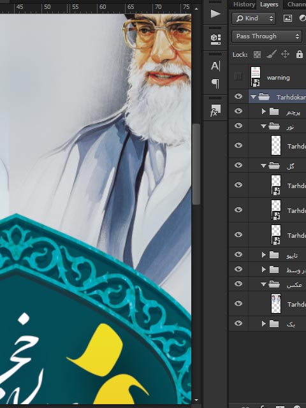Screen dimensions: 306x408
Task: Click the canvas vertical scrollbar thumb
Action: (196, 164)
